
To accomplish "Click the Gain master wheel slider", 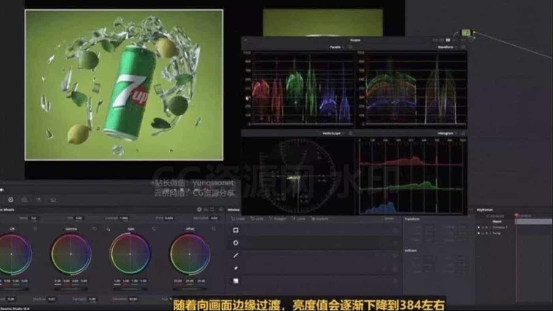I will (x=130, y=289).
